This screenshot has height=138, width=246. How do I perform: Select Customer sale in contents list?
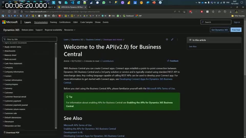(x=11, y=113)
